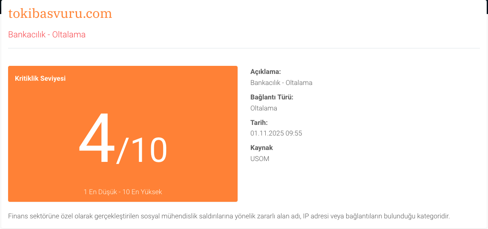This screenshot has height=229, width=488.
Task: Click the tokibasvuru.com domain title
Action: coord(60,14)
